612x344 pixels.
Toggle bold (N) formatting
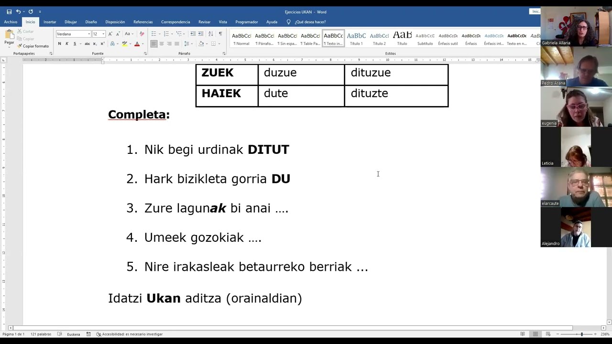tap(59, 43)
